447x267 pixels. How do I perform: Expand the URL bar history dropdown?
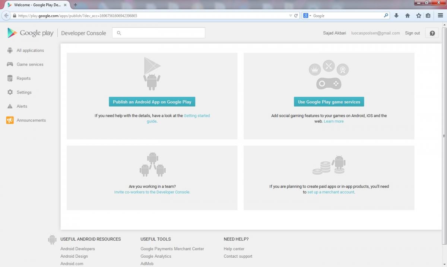click(291, 16)
